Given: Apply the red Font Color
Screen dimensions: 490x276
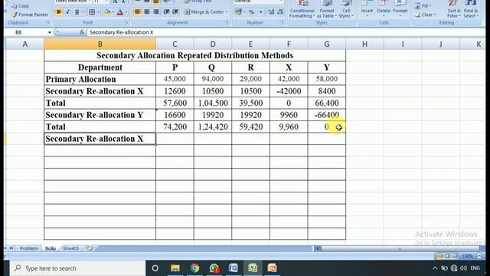Looking at the screenshot, I should pyautogui.click(x=120, y=12).
